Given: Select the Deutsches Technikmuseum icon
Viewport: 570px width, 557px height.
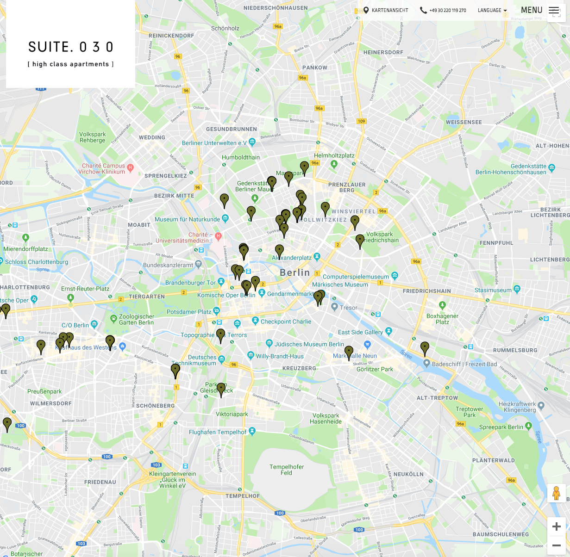Looking at the screenshot, I should pyautogui.click(x=222, y=359).
